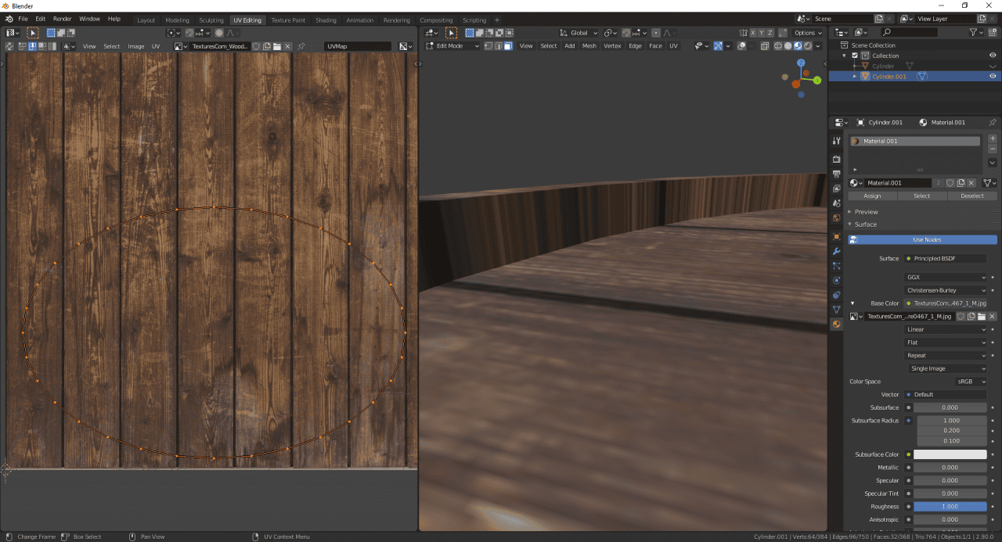Screen dimensions: 1002x542
Task: Click Principled BSDF surface shader field
Action: tap(946, 259)
